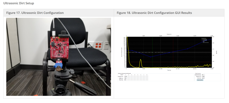Select 'Ultrasonic Dirt Setup' heading text
Screen dimensions: 229x103
[18, 3]
